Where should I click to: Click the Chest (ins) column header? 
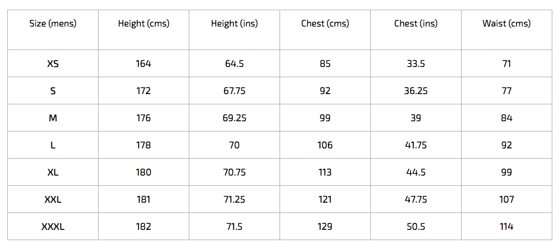pyautogui.click(x=416, y=24)
